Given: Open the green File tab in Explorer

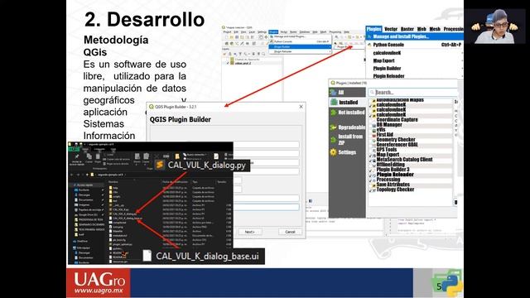Looking at the screenshot, I should (x=74, y=149).
